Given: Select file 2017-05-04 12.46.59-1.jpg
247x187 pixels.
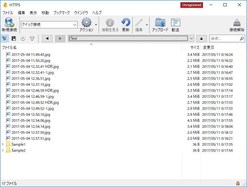Looking at the screenshot, I should 33,96.
